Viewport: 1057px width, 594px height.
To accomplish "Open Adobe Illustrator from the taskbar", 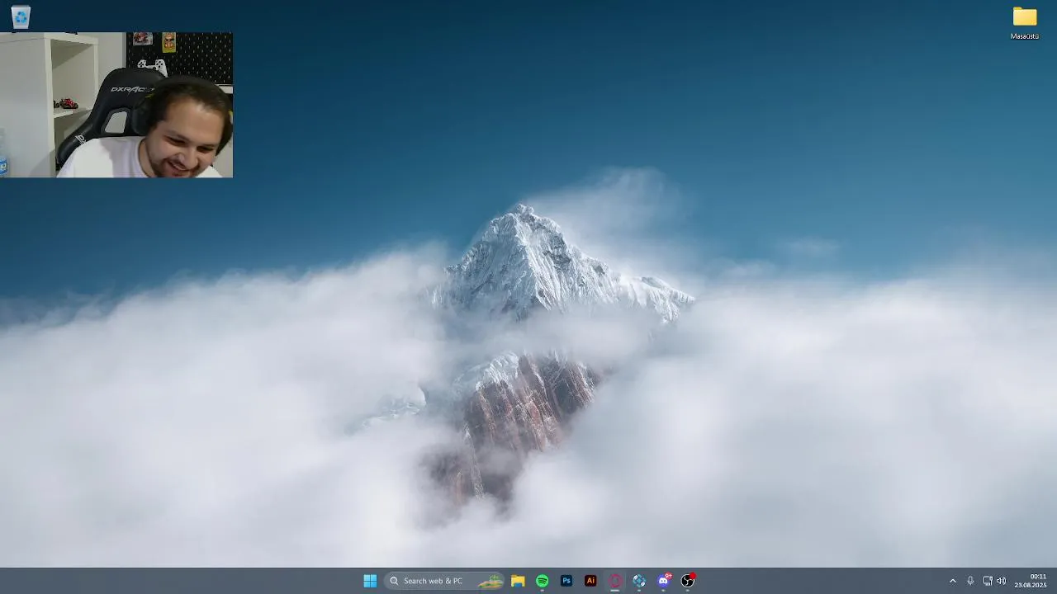I will (x=590, y=581).
